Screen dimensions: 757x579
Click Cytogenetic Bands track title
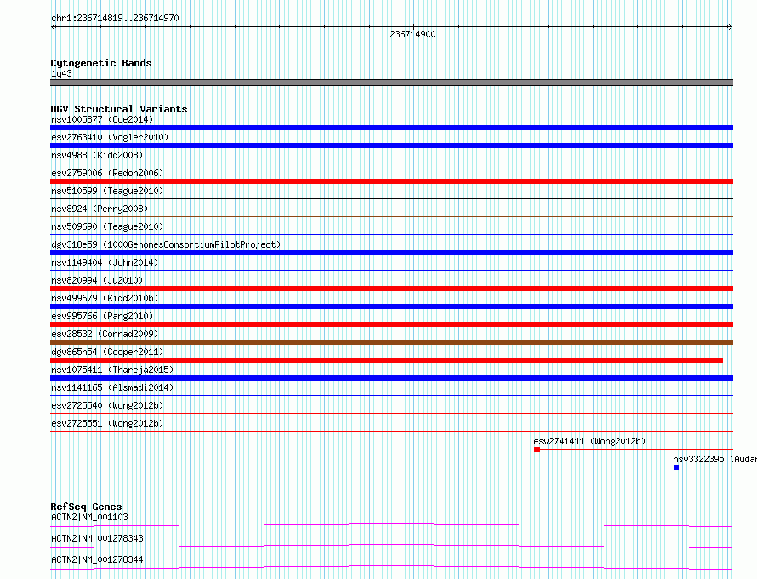pyautogui.click(x=101, y=63)
